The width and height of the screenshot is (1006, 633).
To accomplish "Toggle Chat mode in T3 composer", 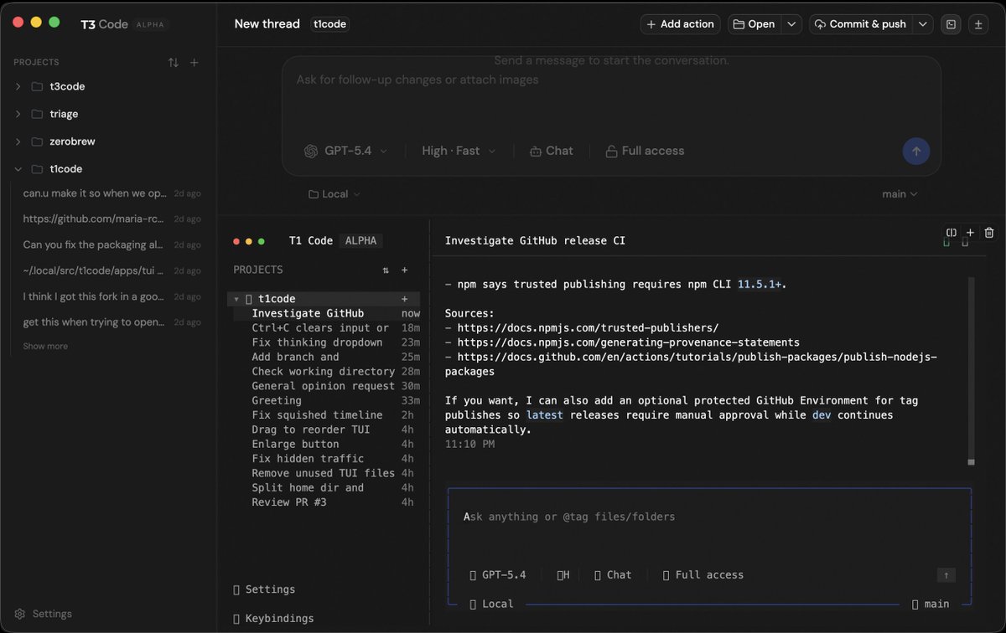I will [552, 151].
